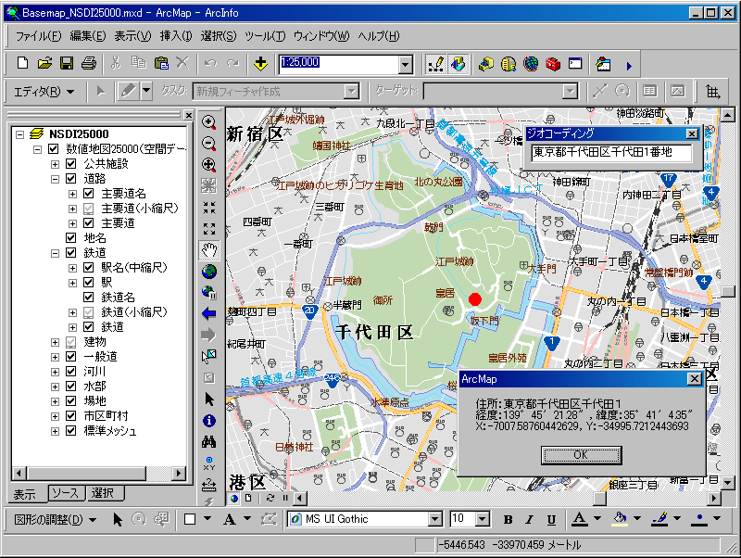The width and height of the screenshot is (741, 558).
Task: Toggle the 河川 layer checkbox
Action: 71,371
